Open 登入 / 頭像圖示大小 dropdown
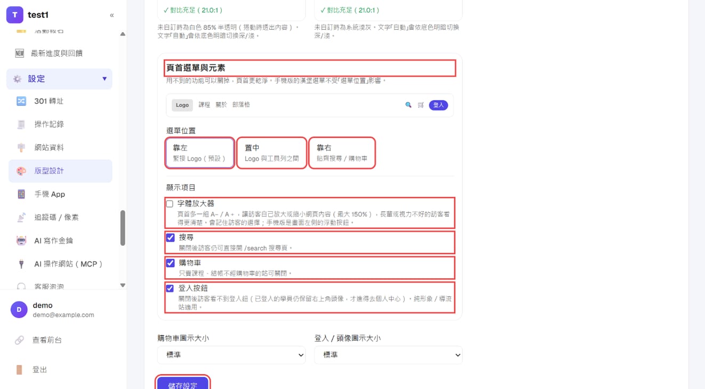This screenshot has width=705, height=389. tap(388, 355)
